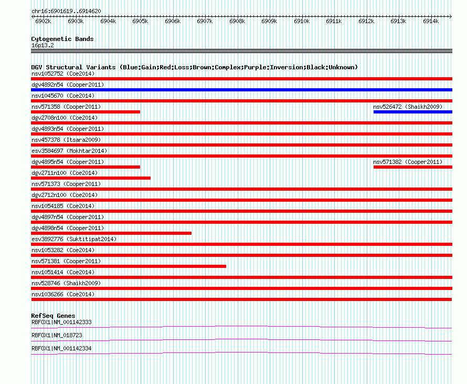Select the red dgv4898n54 loss bar

[111, 233]
